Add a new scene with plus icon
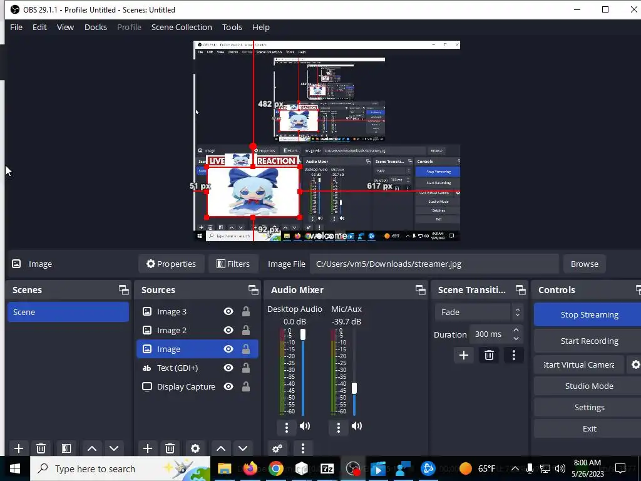Screen dimensions: 641x481 pyautogui.click(x=18, y=448)
